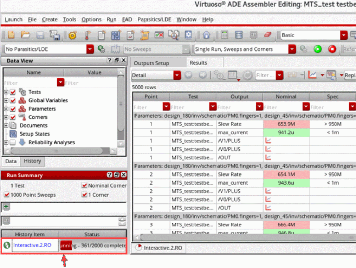356x268 pixels.
Task: Open the EAD menu
Action: click(127, 20)
